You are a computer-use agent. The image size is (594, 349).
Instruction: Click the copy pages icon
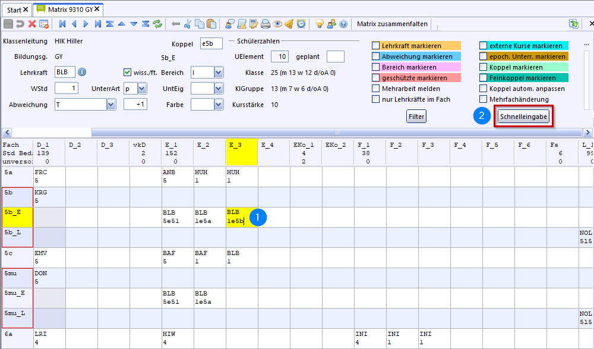tap(200, 24)
